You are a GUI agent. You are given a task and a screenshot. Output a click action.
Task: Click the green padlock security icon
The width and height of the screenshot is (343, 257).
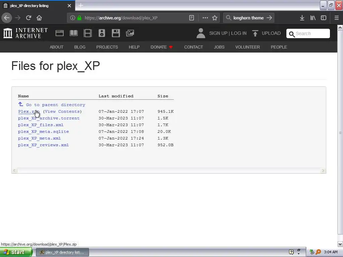79,18
